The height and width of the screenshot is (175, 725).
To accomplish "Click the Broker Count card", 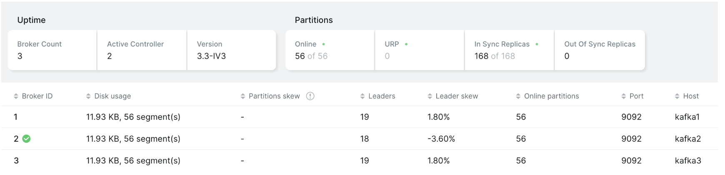I will point(52,50).
